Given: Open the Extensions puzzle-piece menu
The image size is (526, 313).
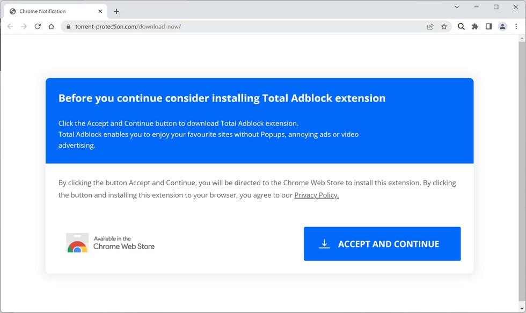Looking at the screenshot, I should (x=475, y=26).
